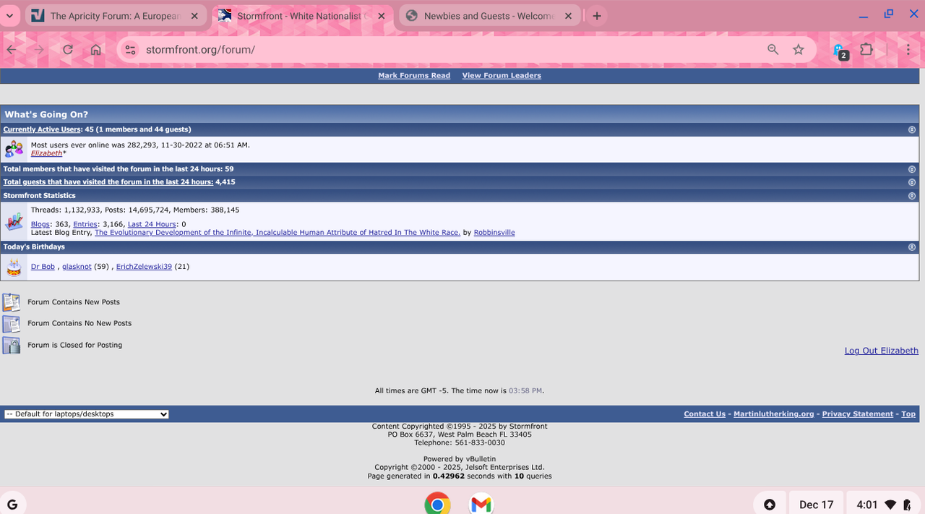
Task: Open the launcher G button
Action: (x=12, y=504)
